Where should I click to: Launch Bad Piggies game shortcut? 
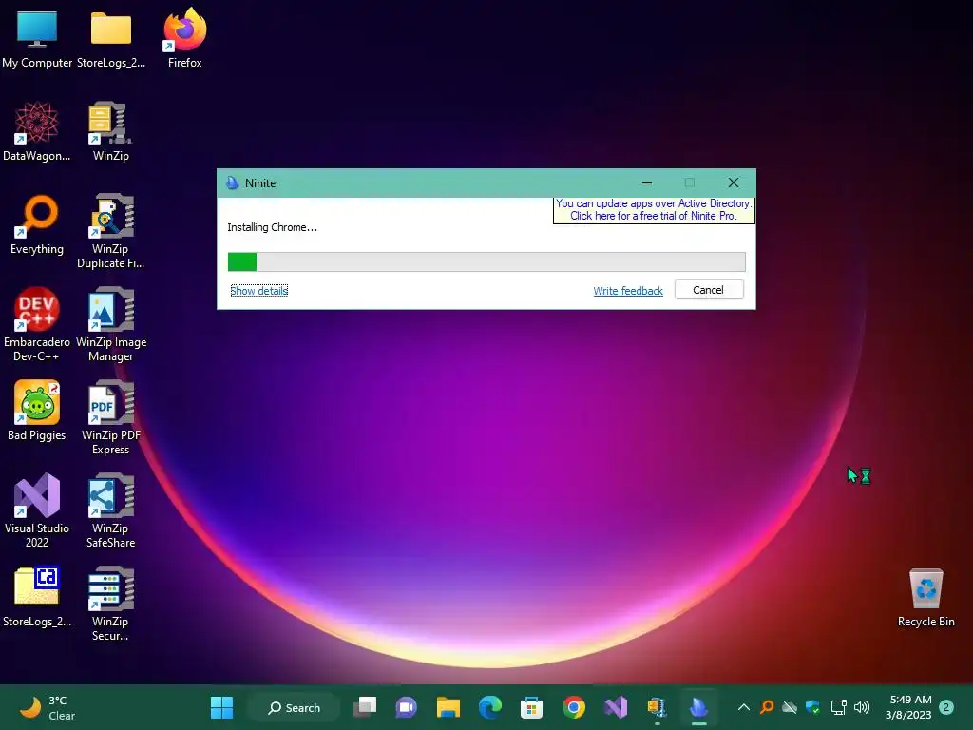(x=37, y=411)
